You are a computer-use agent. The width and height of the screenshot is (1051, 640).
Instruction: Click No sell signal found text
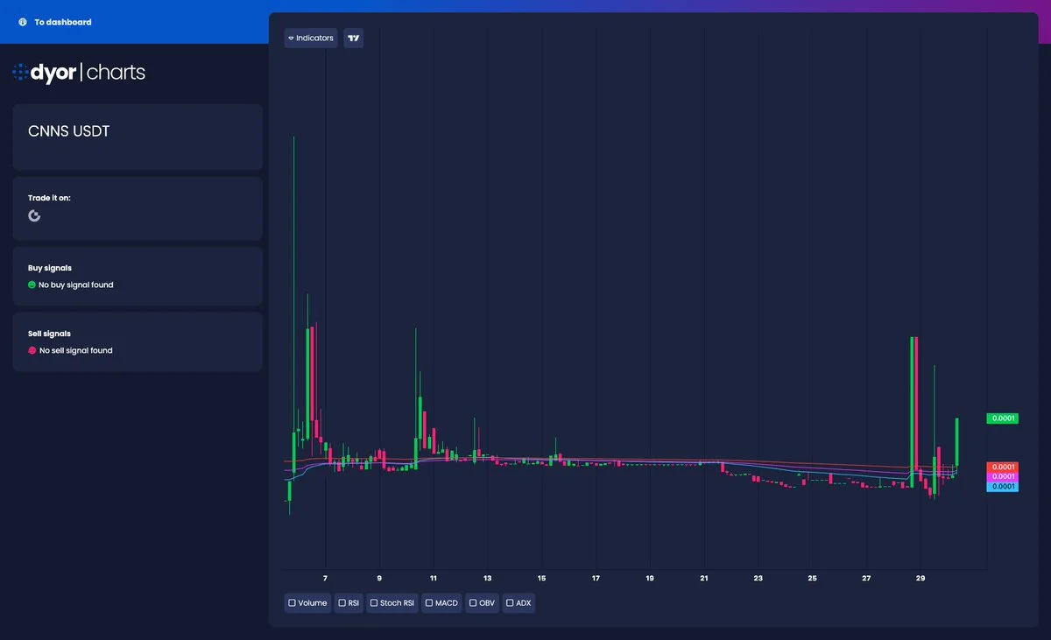(x=76, y=351)
